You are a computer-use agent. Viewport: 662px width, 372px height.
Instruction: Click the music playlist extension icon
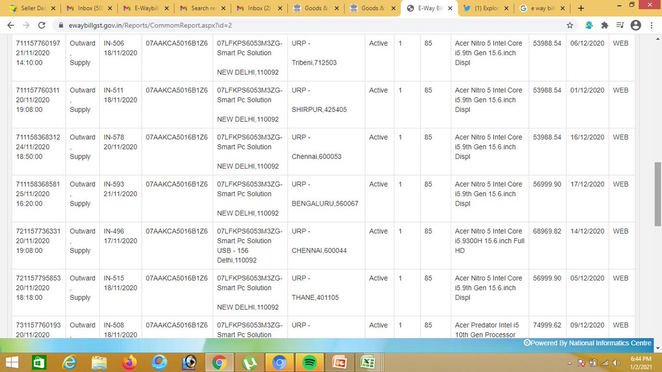(x=620, y=25)
